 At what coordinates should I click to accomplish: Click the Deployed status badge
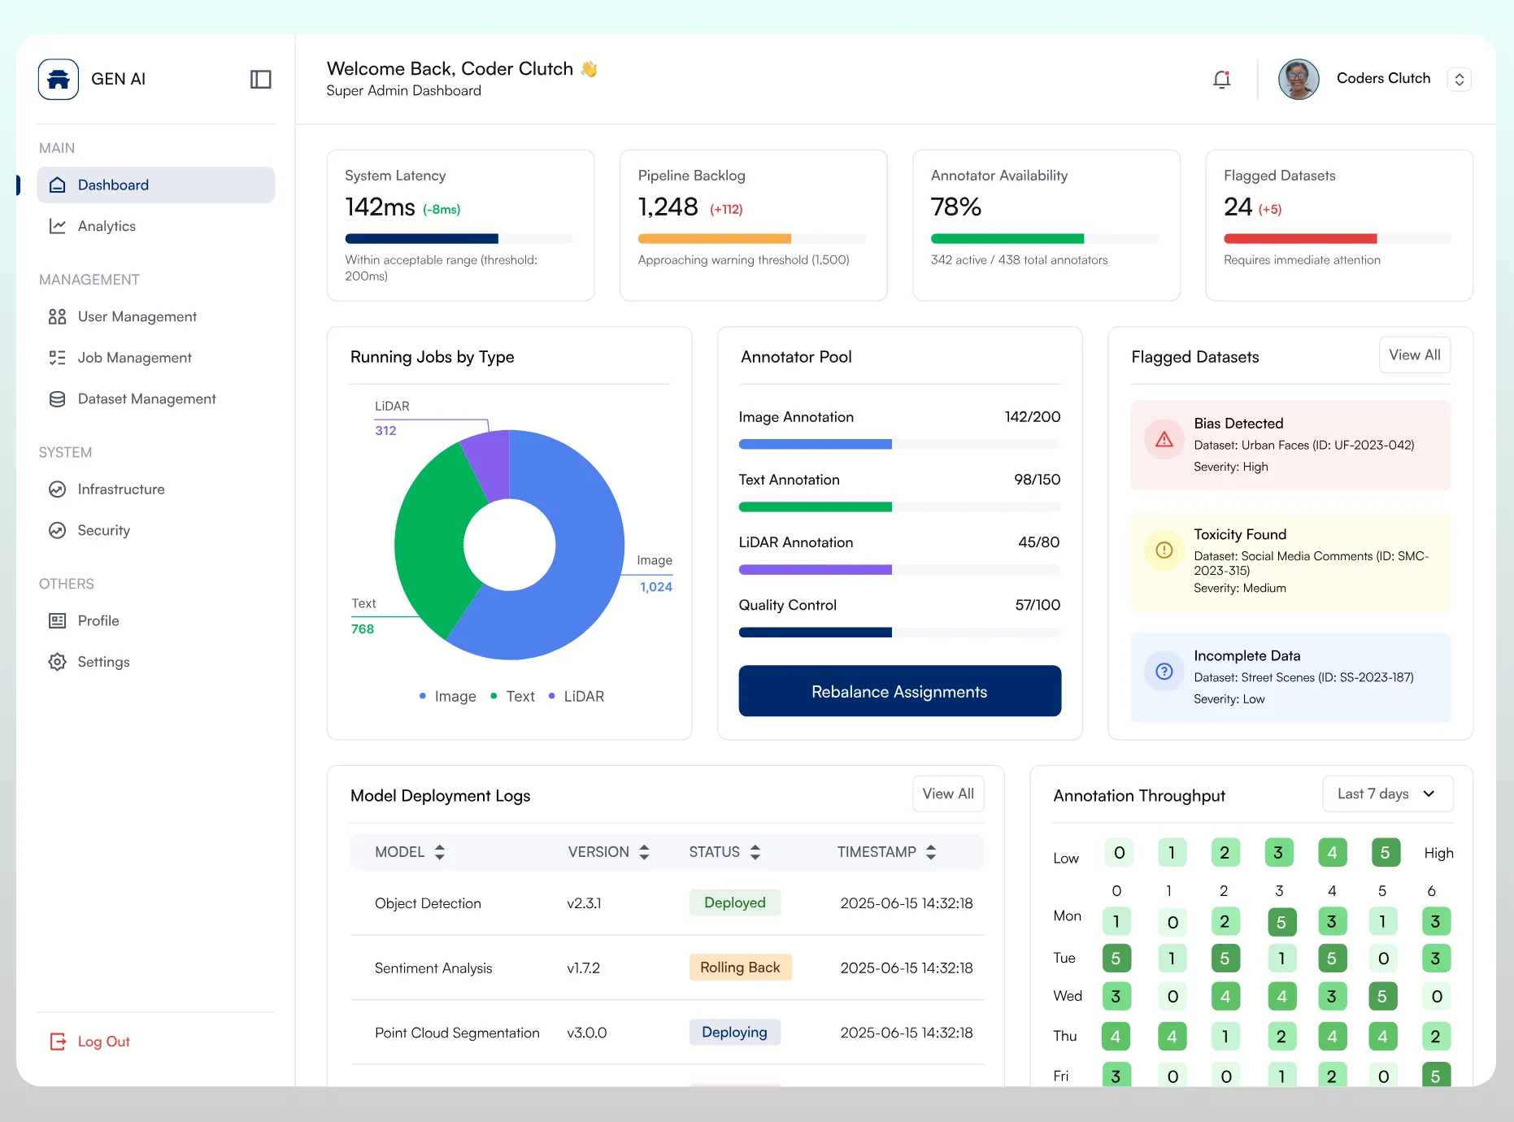pyautogui.click(x=735, y=902)
